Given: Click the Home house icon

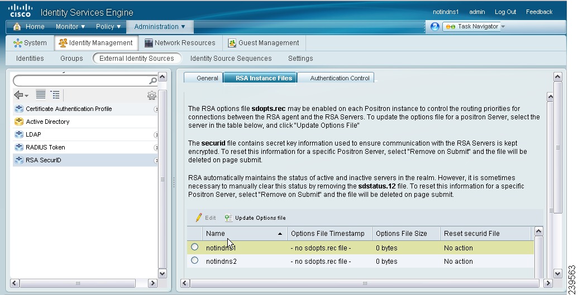Looking at the screenshot, I should tap(17, 27).
